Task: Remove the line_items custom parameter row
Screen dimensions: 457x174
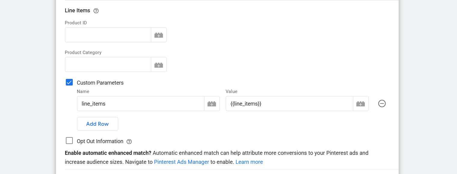Action: [382, 103]
